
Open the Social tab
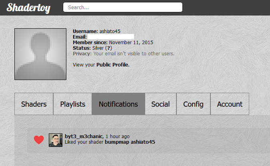[x=161, y=104]
